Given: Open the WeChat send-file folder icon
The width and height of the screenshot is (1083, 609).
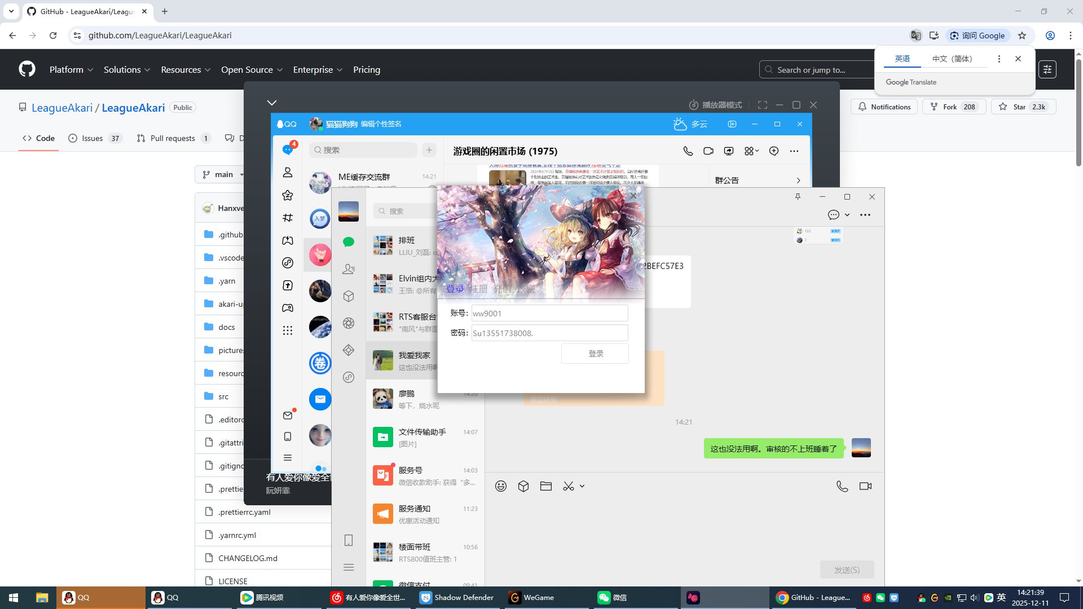Looking at the screenshot, I should coord(545,486).
